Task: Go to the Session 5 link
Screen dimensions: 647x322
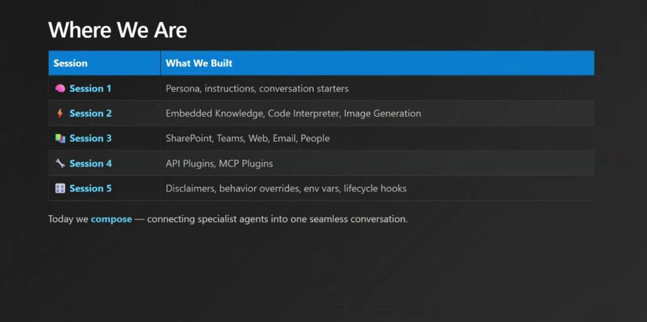Action: coord(90,188)
